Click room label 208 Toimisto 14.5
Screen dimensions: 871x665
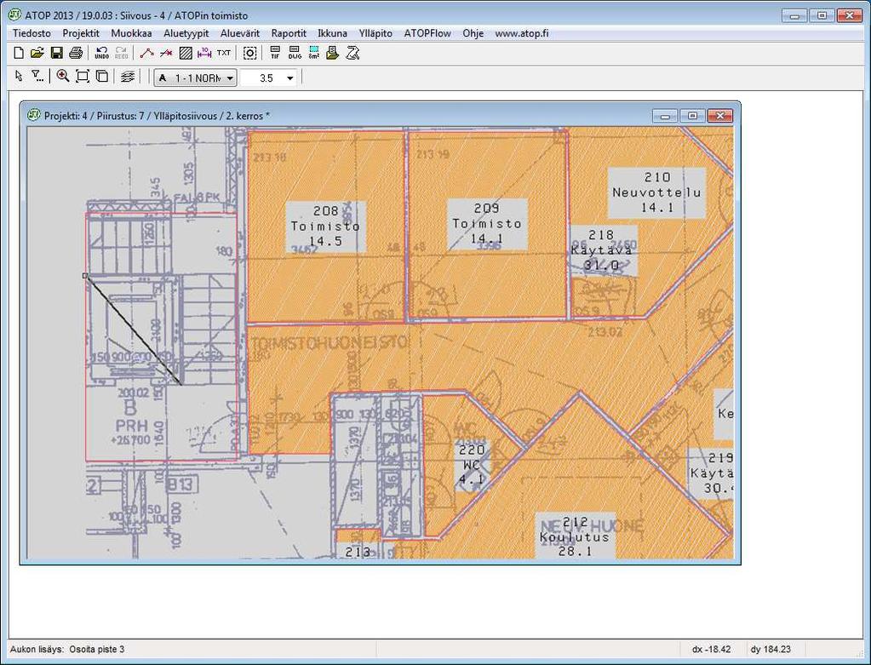click(x=325, y=226)
